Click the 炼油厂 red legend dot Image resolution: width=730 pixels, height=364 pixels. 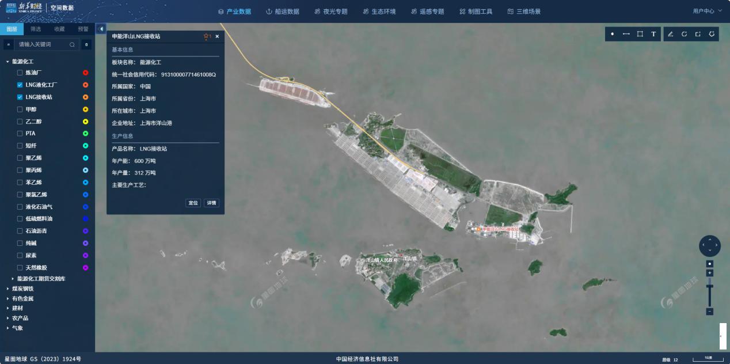click(x=85, y=73)
